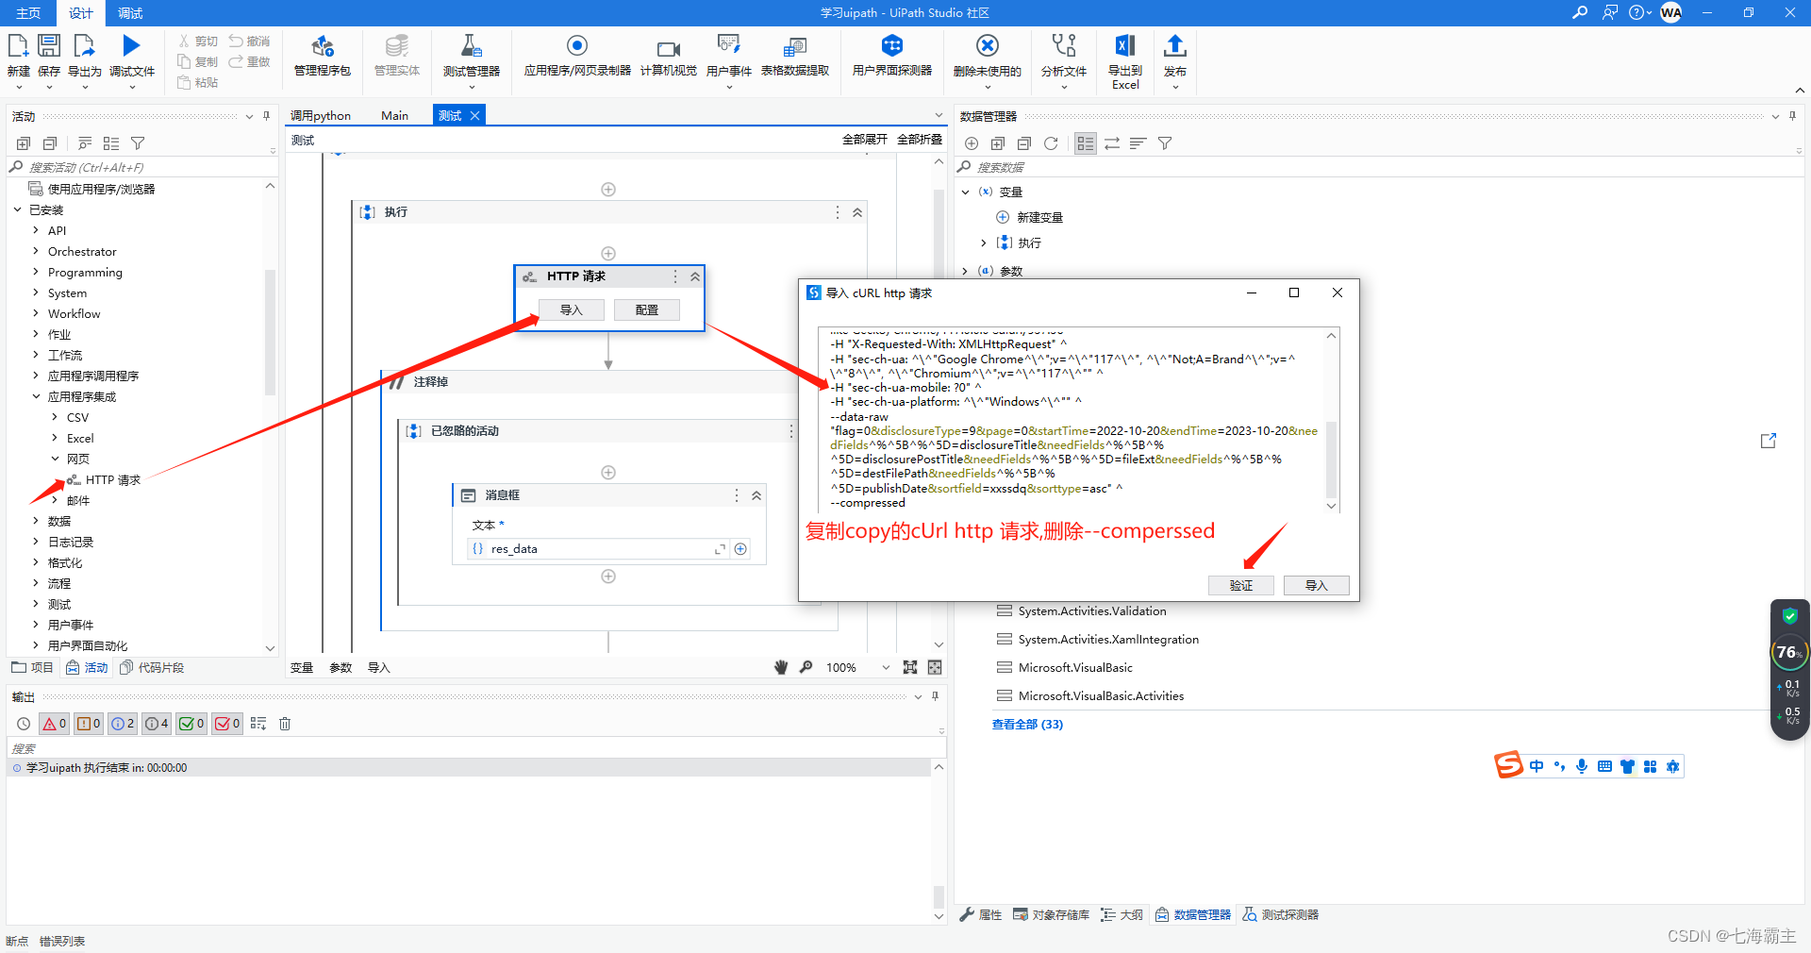Open Table Extraction (表格数据提取) tool
Image resolution: width=1811 pixels, height=953 pixels.
(795, 46)
